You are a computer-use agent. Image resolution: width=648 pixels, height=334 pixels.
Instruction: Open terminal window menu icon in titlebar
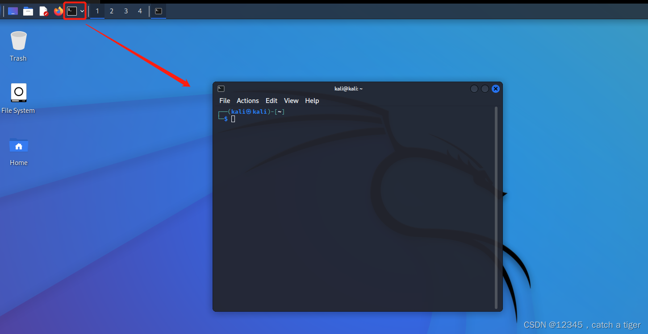point(221,89)
